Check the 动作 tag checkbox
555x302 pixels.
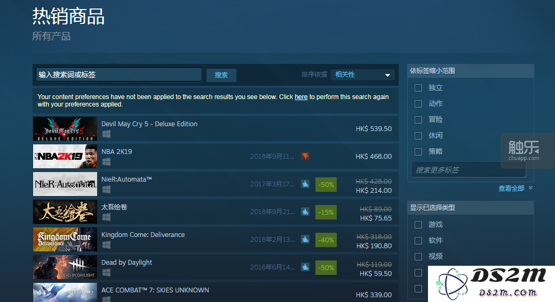coord(418,104)
